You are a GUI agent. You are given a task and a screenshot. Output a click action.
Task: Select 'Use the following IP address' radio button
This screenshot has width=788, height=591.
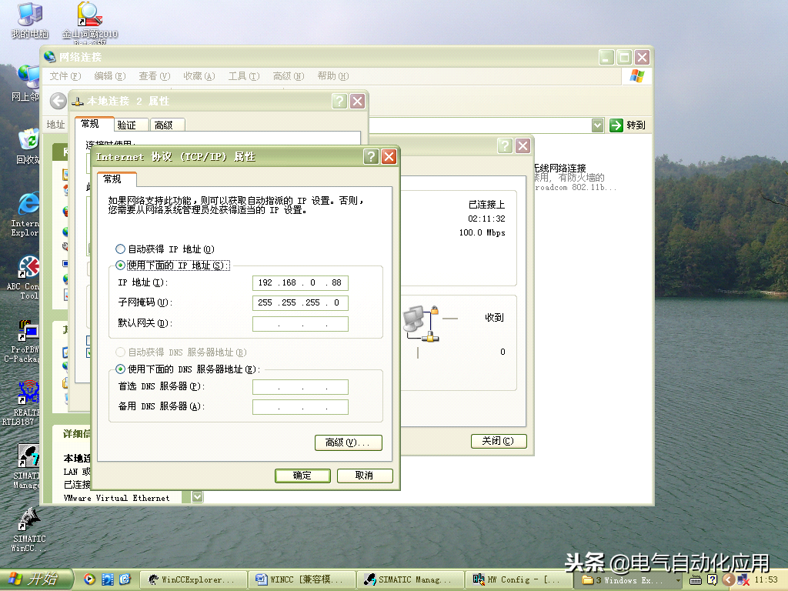click(x=120, y=265)
